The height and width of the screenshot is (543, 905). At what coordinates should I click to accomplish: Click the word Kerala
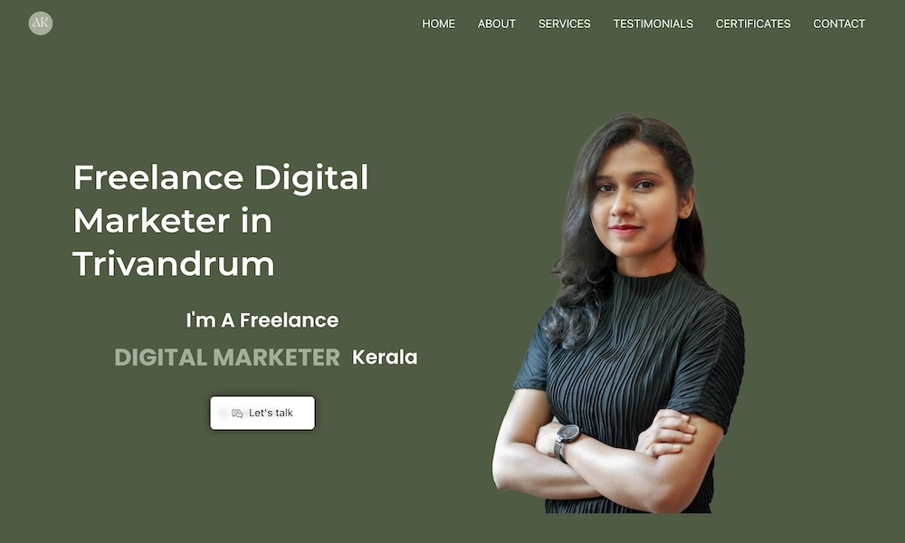point(385,357)
